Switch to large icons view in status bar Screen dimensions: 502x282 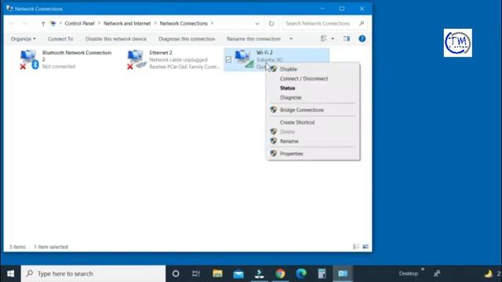point(366,247)
